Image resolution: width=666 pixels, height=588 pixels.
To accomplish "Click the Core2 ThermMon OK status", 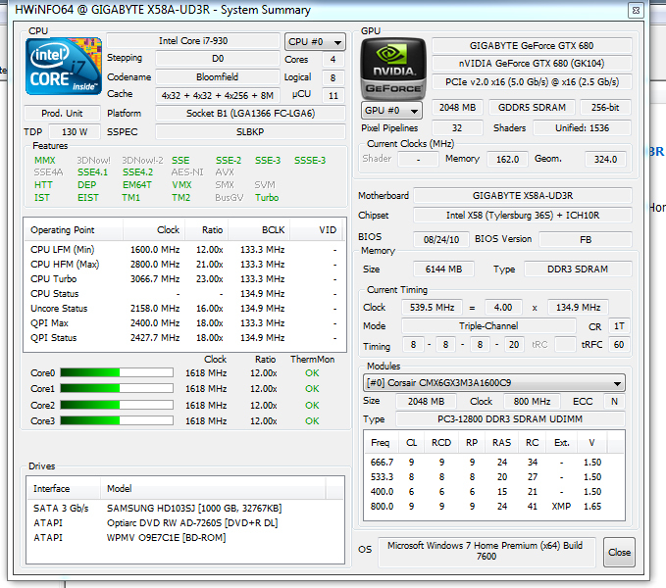I will pos(312,405).
